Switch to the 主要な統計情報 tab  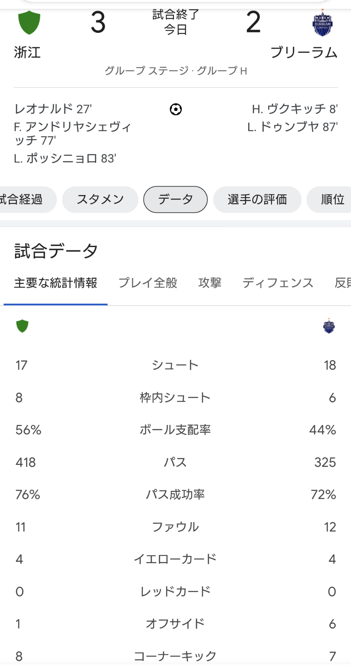pyautogui.click(x=56, y=283)
